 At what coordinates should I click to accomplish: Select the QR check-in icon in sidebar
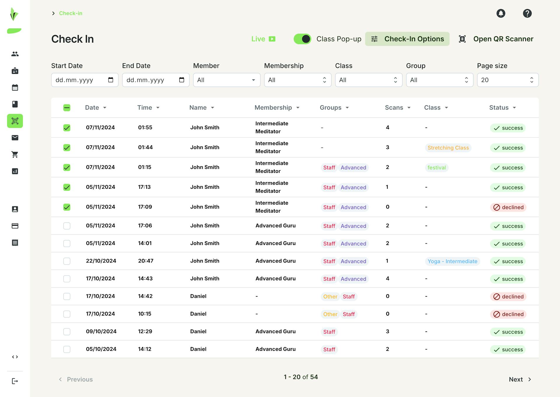15,121
